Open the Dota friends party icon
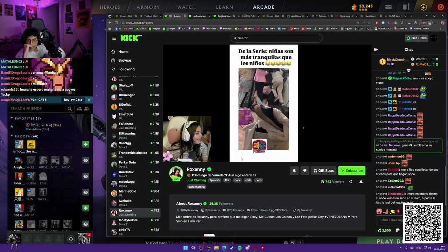The width and height of the screenshot is (448, 252). [87, 109]
